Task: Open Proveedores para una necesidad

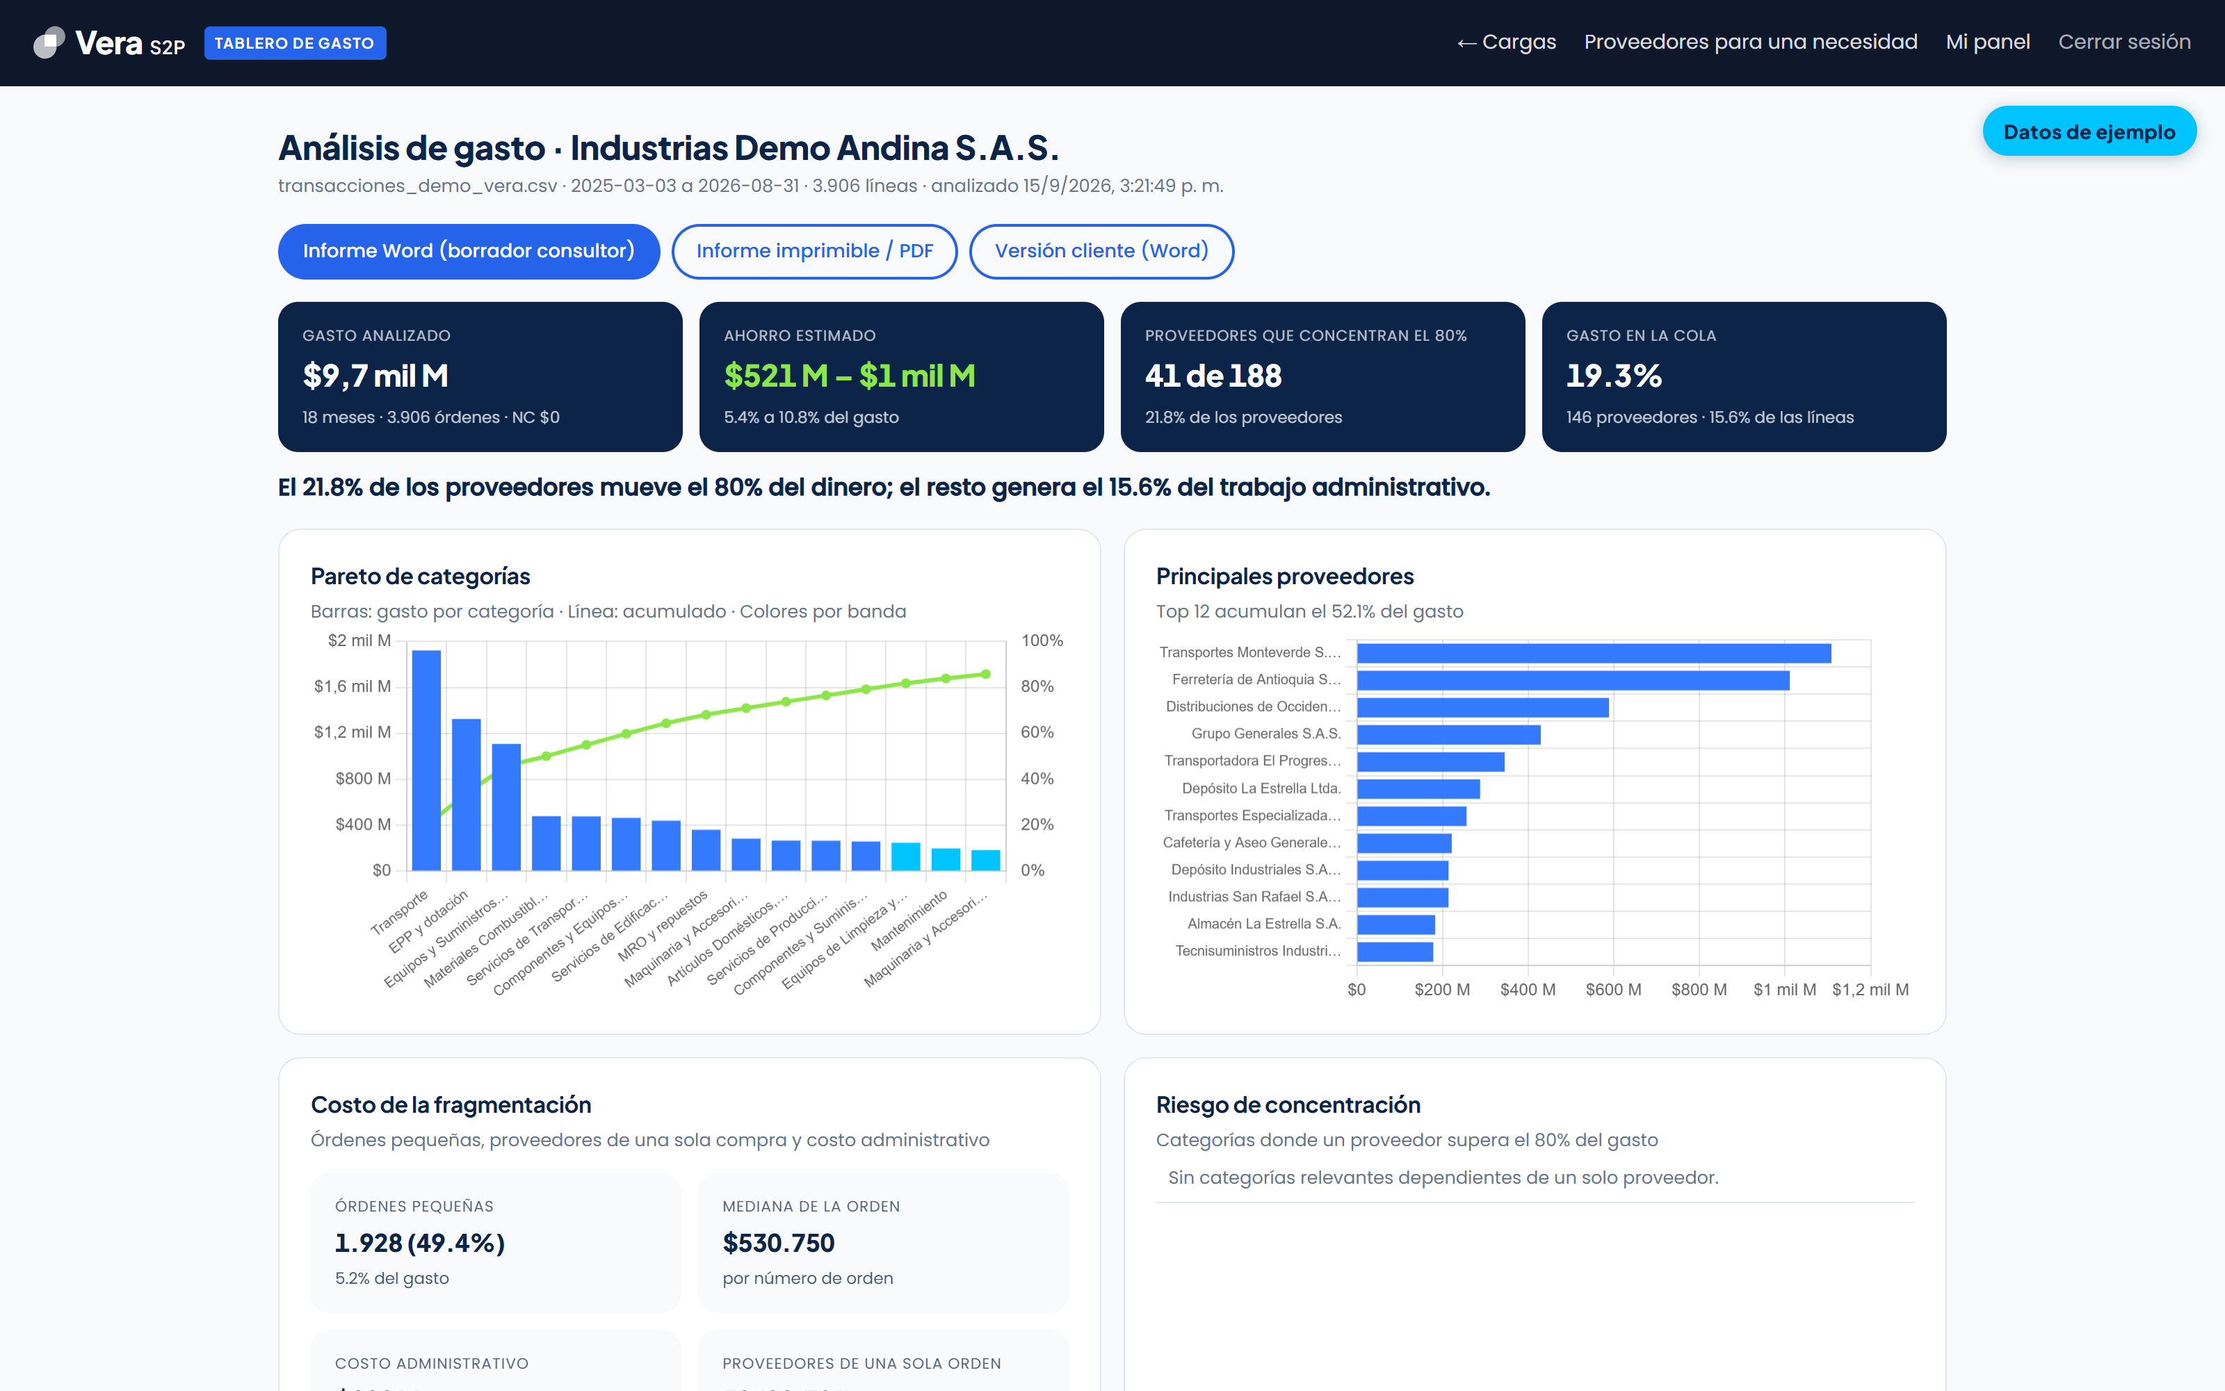Action: pyautogui.click(x=1751, y=42)
